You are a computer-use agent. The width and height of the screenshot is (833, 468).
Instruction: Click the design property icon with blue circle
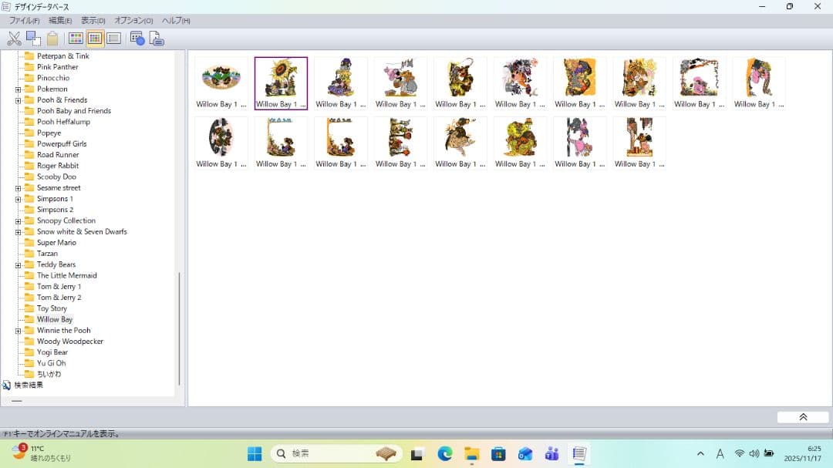137,39
